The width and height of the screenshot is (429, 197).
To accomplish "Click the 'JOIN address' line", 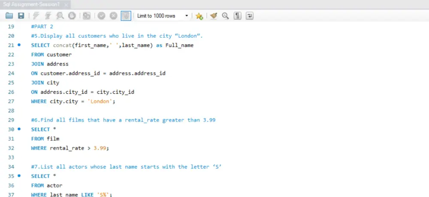I will point(50,64).
